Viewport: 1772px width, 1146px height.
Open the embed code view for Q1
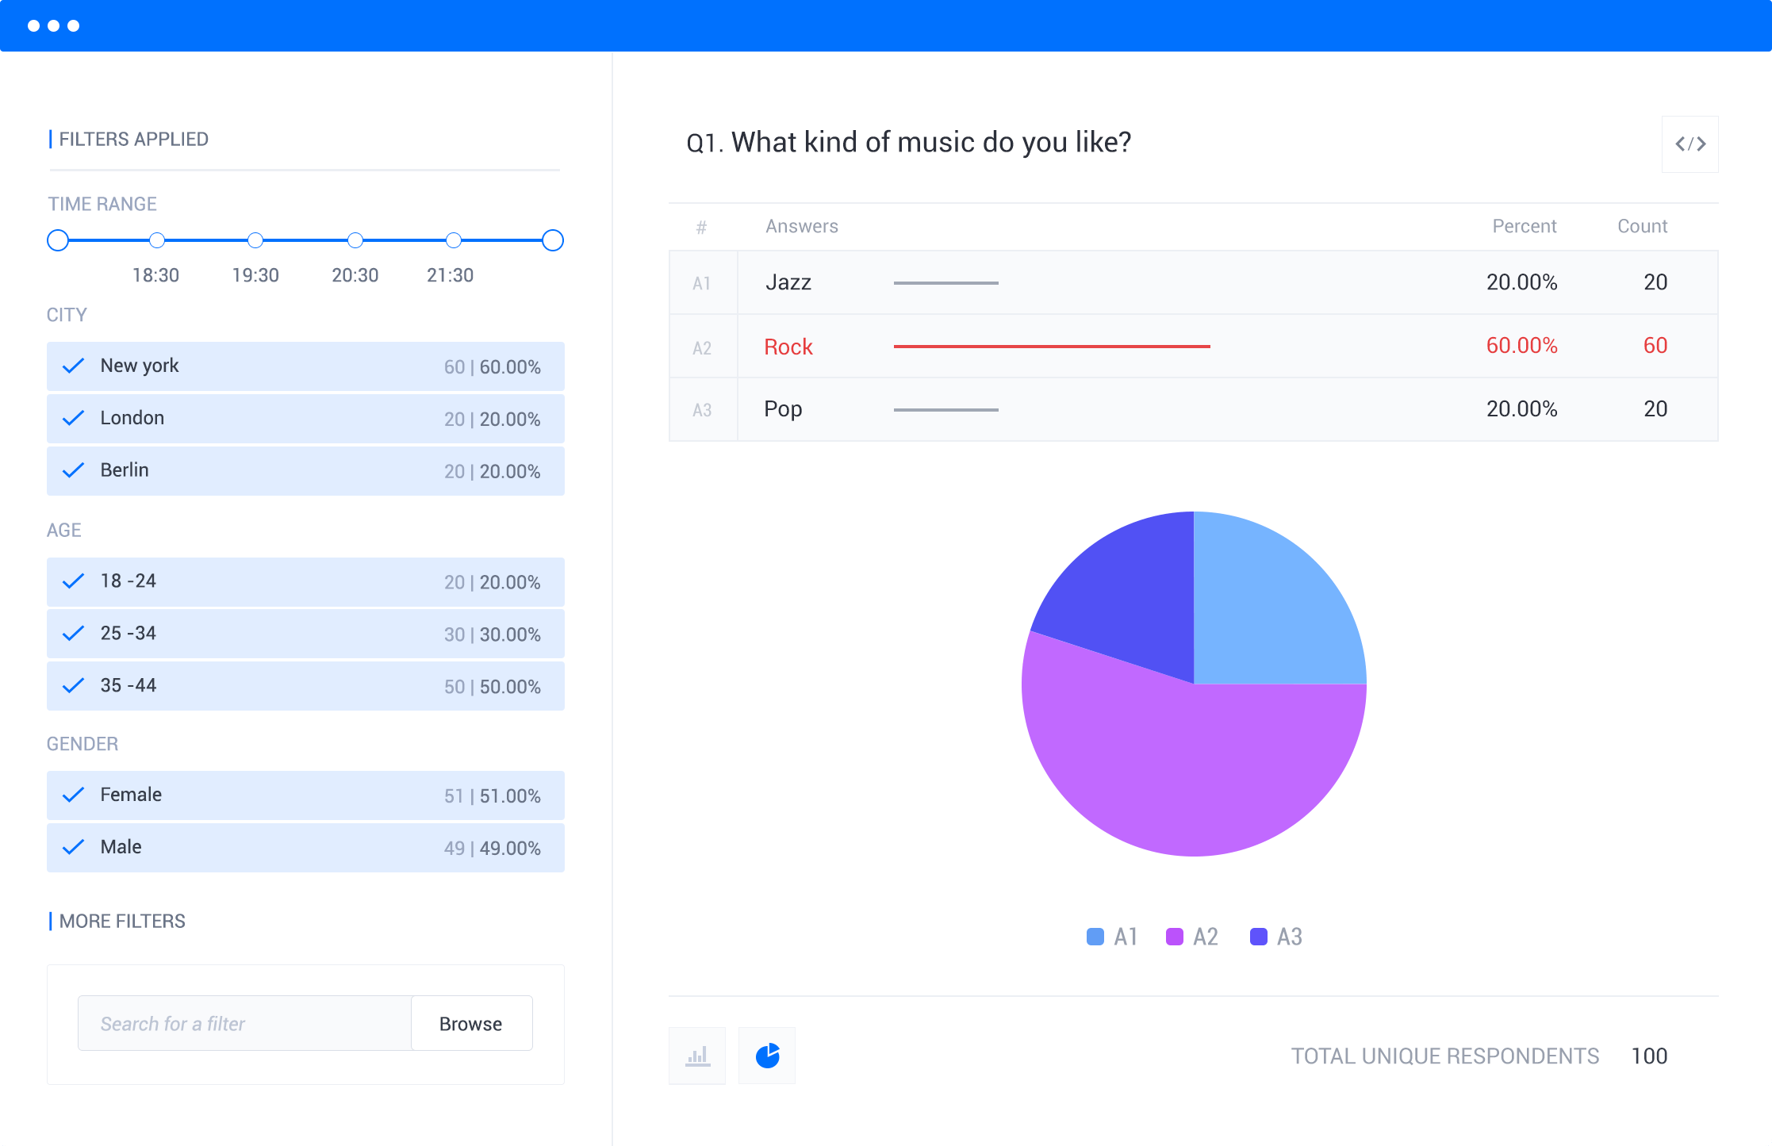point(1690,144)
